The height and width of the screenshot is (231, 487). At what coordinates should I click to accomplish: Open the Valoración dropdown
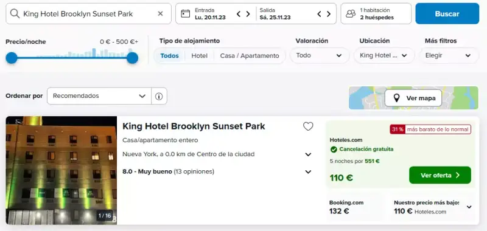click(319, 55)
